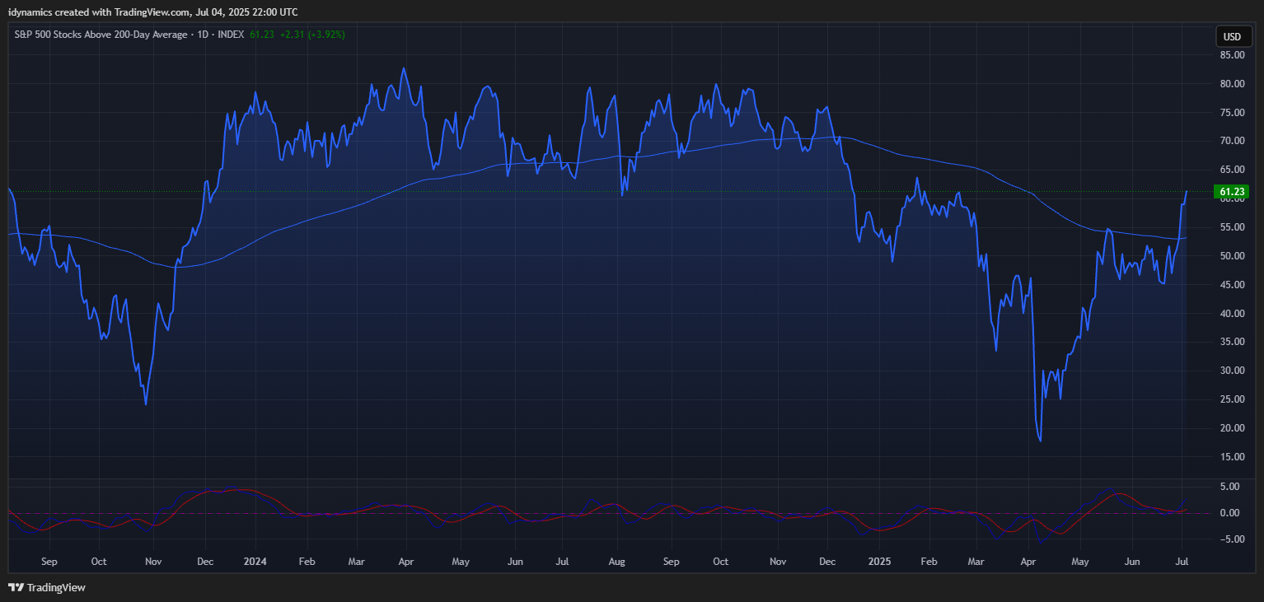The width and height of the screenshot is (1264, 602).
Task: Click the 20.00 price axis label
Action: coord(1232,428)
